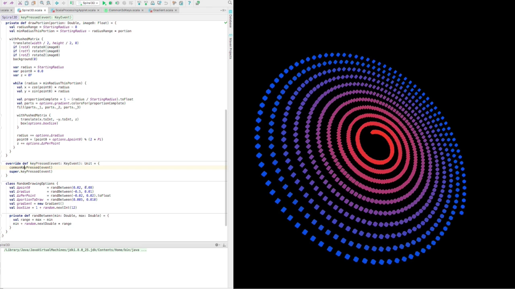This screenshot has height=289, width=515.
Task: Click the Find magnifier icon
Action: coord(42,3)
